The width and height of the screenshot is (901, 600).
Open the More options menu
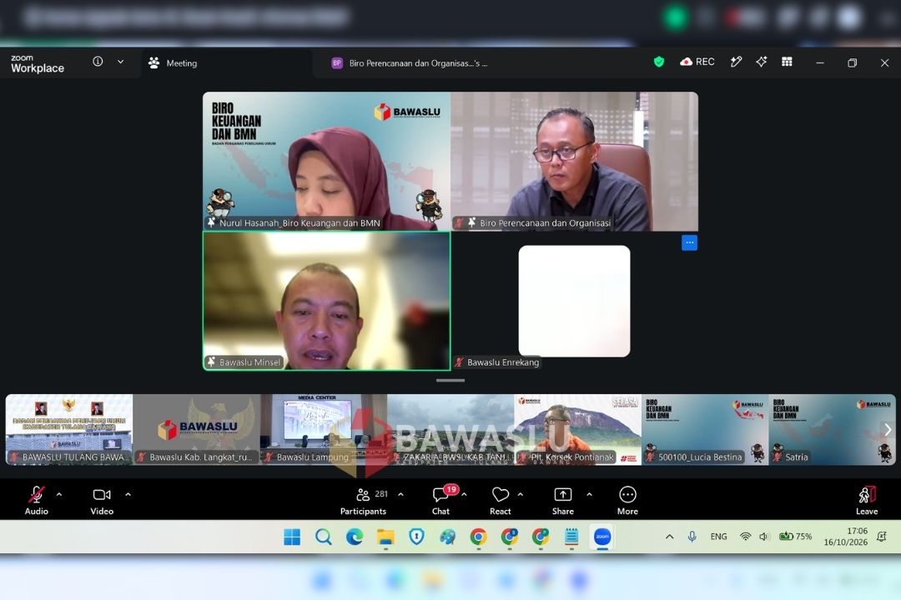[x=627, y=500]
